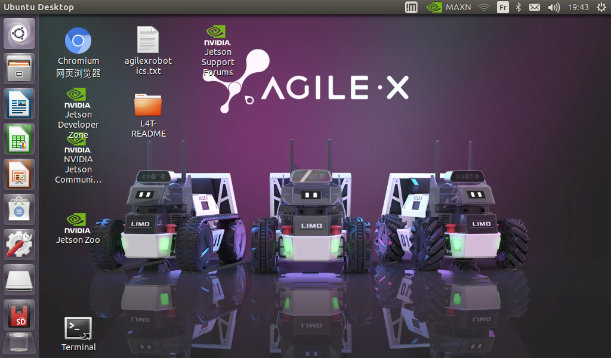Open the mail messaging indicator
The width and height of the screenshot is (611, 358).
(x=535, y=7)
